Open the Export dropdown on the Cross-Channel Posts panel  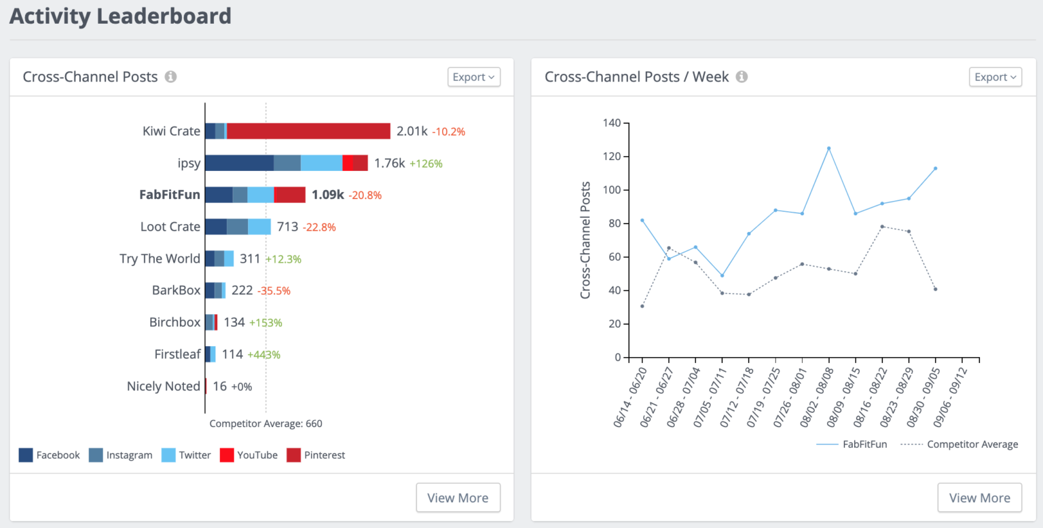[x=473, y=77]
